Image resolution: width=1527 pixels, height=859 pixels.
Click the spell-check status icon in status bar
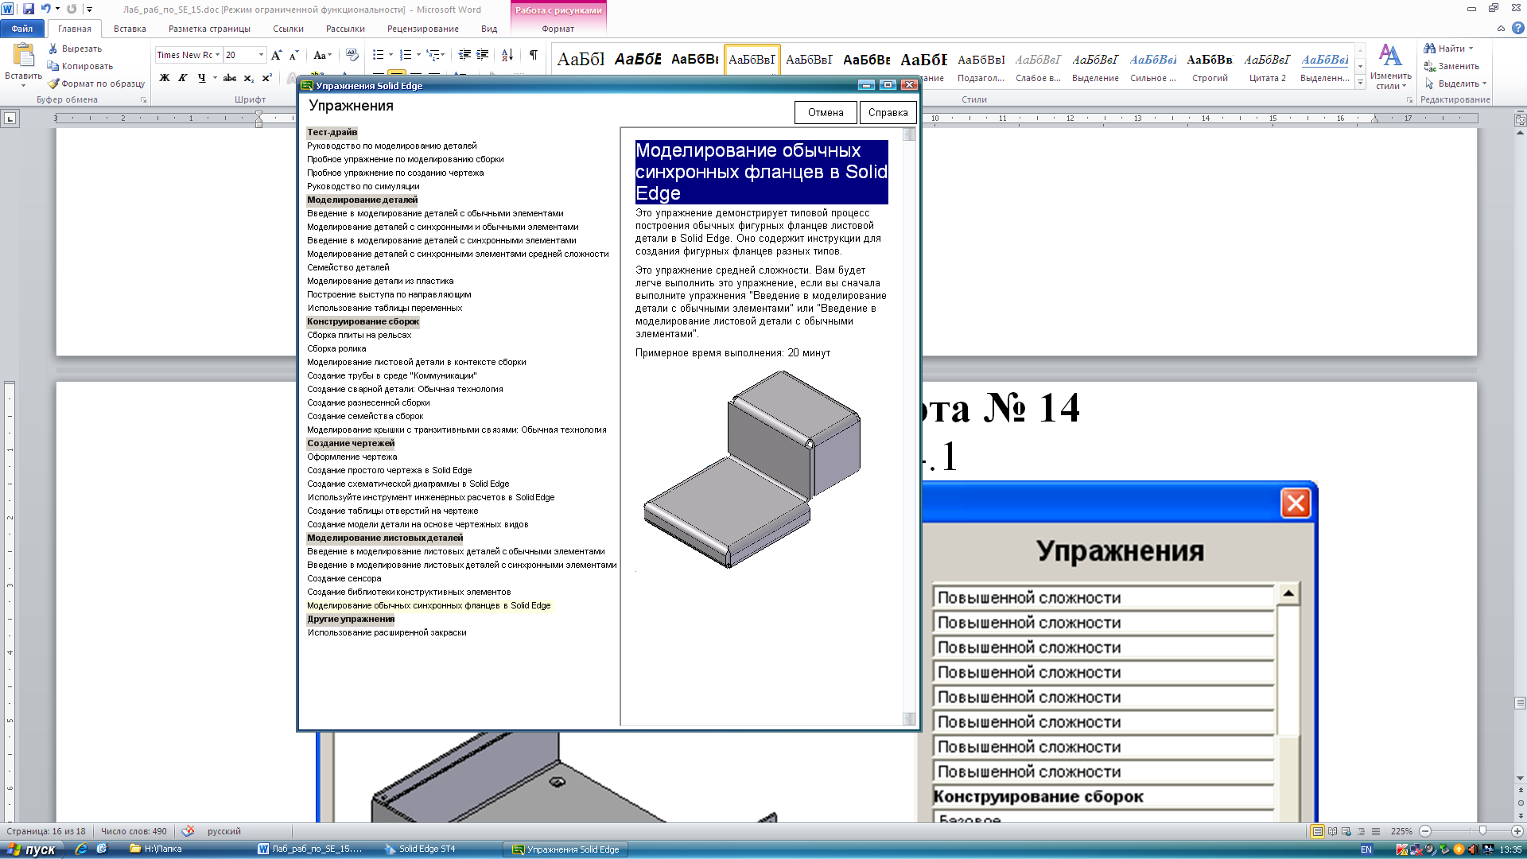188,831
